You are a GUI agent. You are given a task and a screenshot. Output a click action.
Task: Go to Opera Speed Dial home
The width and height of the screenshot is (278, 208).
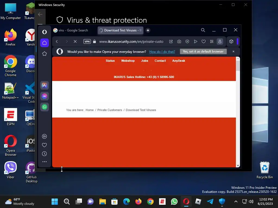[44, 43]
